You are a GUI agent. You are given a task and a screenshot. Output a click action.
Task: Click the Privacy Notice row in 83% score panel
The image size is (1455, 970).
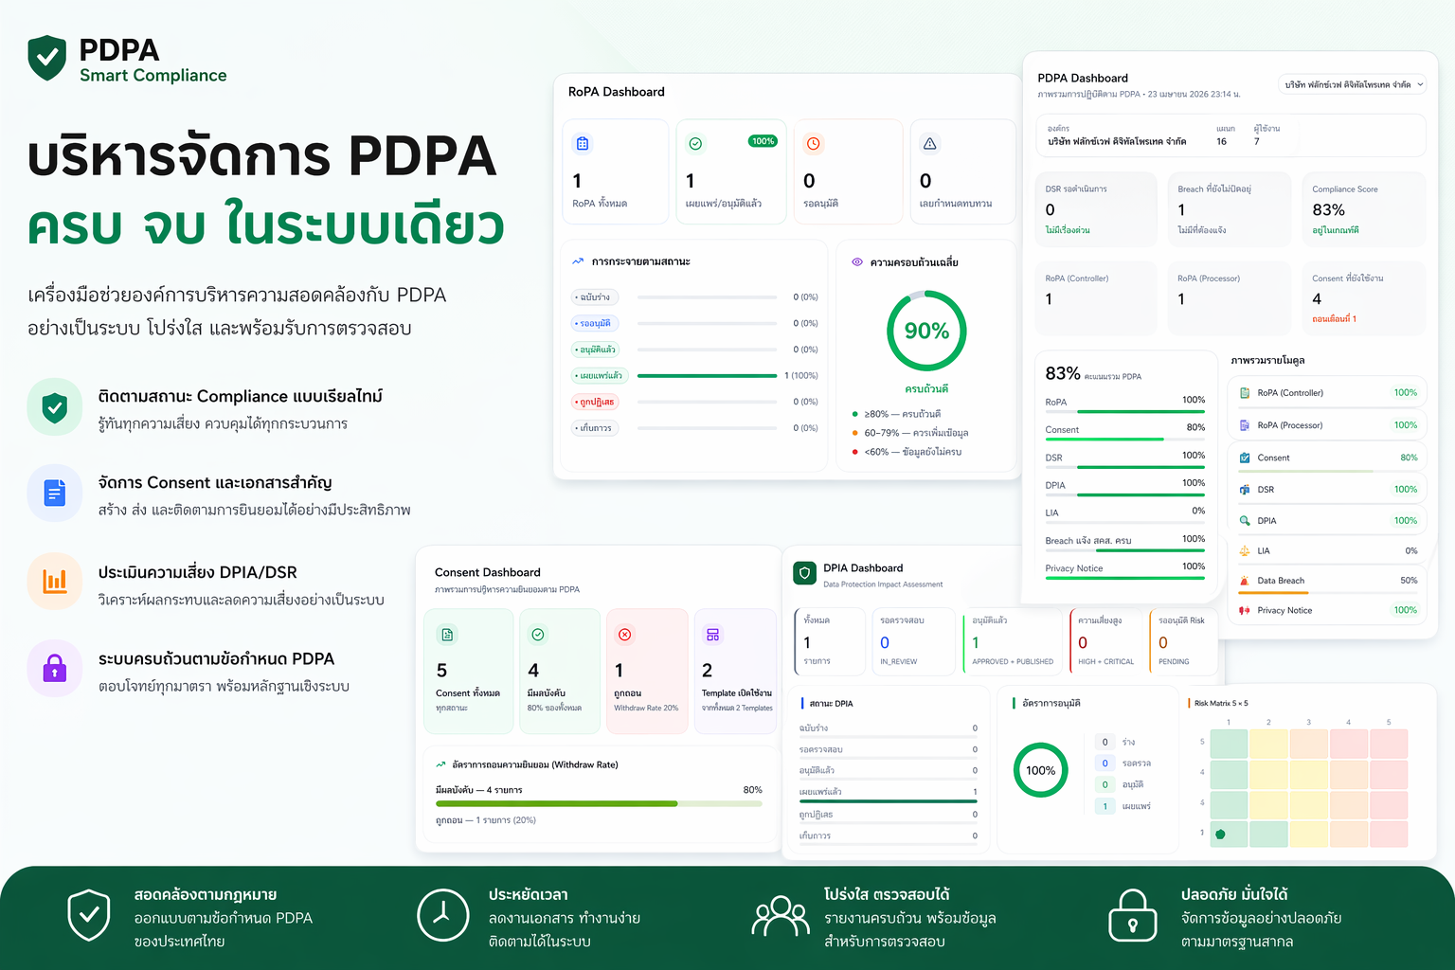[x=1125, y=569]
